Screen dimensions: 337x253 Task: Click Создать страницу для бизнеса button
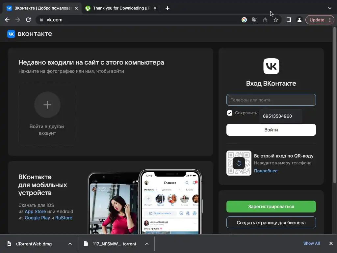[271, 223]
